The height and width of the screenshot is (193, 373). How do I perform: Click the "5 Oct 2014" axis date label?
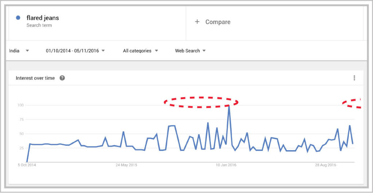27,165
